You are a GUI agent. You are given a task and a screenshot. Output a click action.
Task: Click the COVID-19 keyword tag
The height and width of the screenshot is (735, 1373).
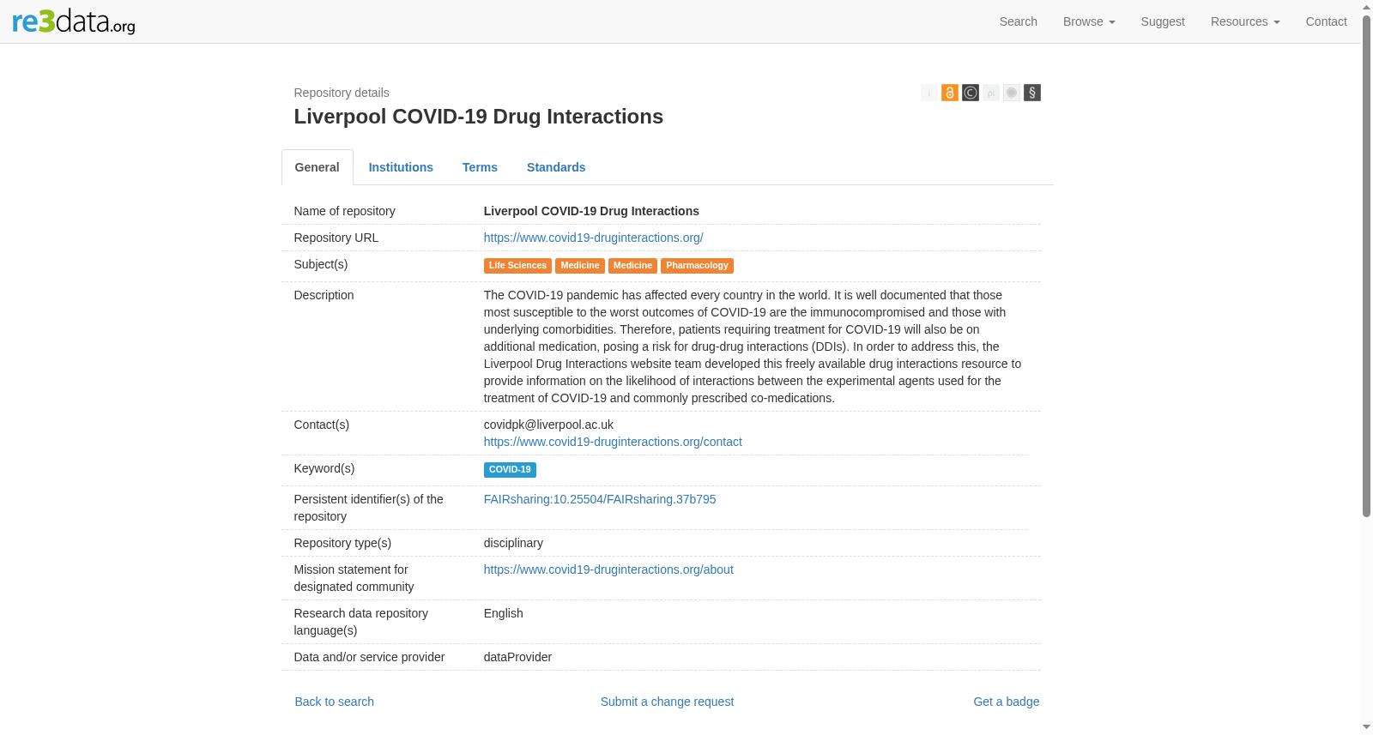pos(510,470)
